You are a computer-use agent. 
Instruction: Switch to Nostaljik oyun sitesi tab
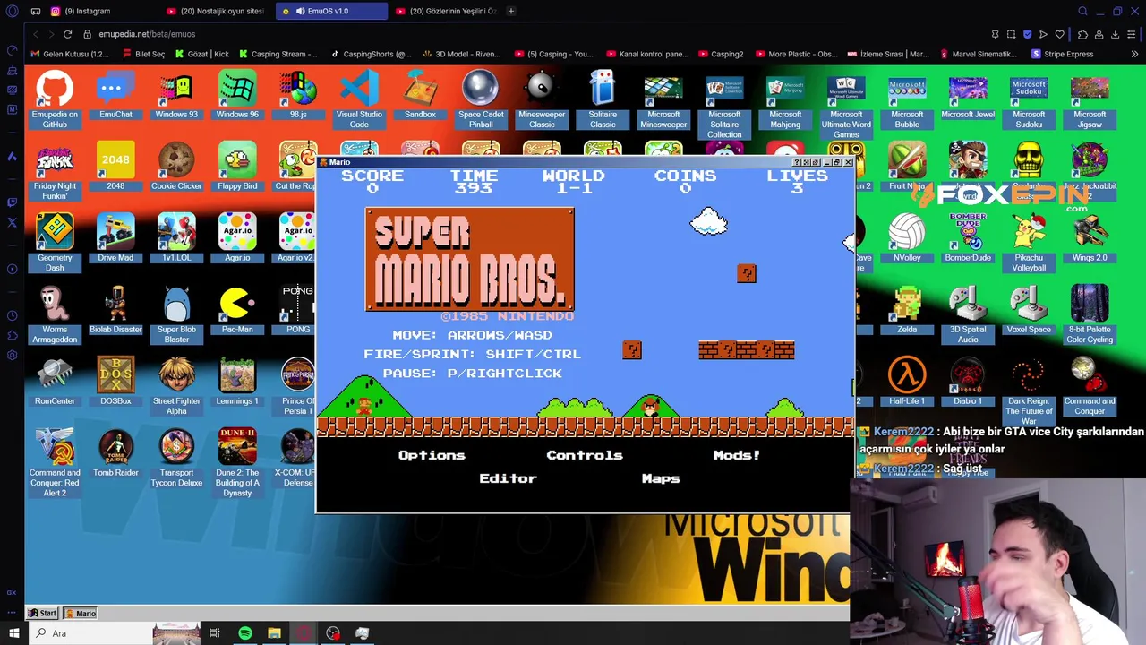point(216,11)
